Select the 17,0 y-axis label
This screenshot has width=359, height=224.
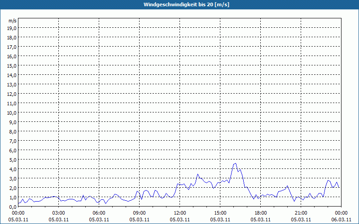(12, 47)
